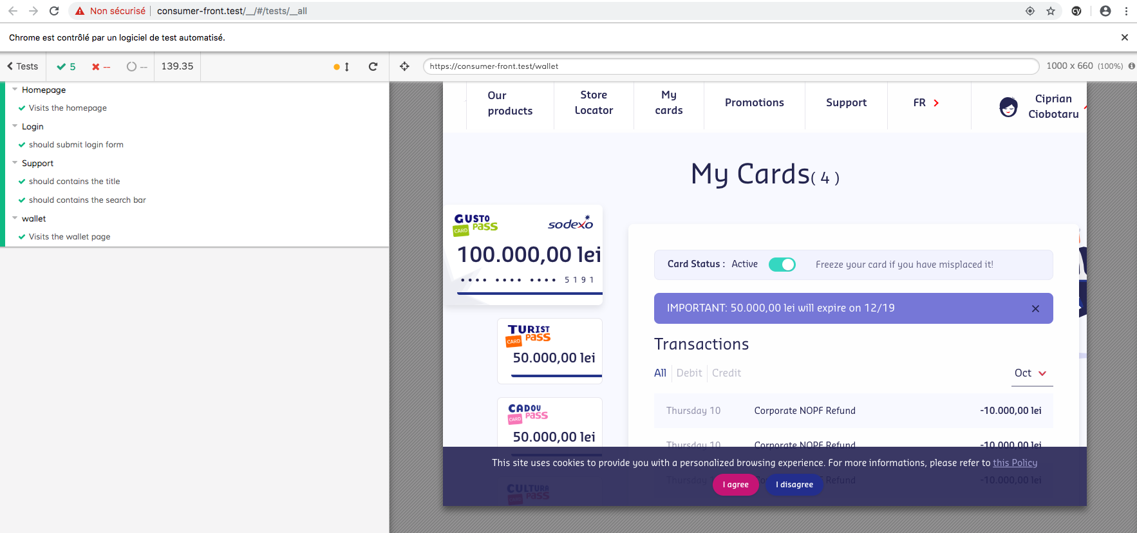Click the location target icon in address bar
Screen dimensions: 1137x533
(1030, 11)
